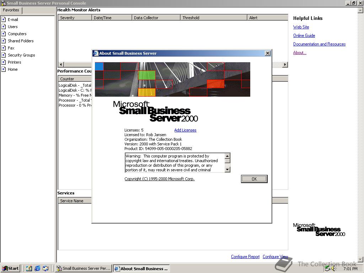Click the volume speaker tray icon

pyautogui.click(x=334, y=269)
